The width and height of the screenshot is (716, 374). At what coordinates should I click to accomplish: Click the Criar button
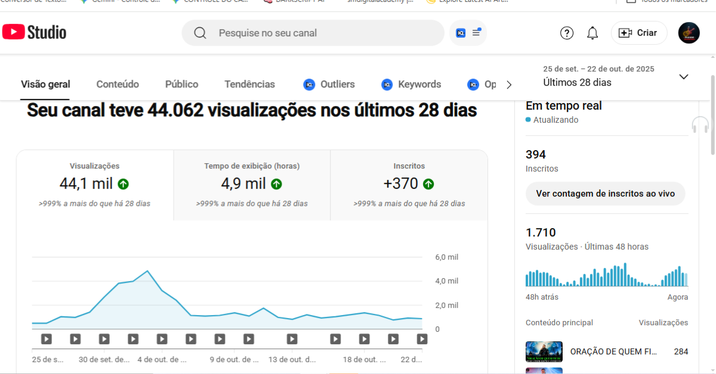pyautogui.click(x=639, y=33)
